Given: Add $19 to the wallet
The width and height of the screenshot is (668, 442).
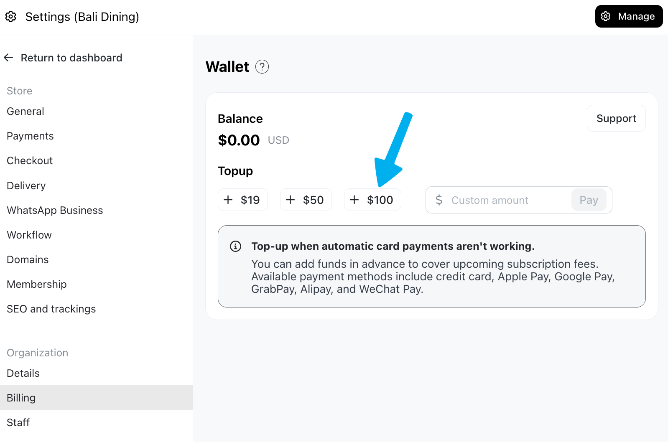Looking at the screenshot, I should pos(243,200).
